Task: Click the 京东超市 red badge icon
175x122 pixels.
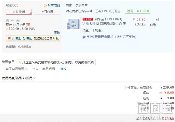Action: click(88, 19)
